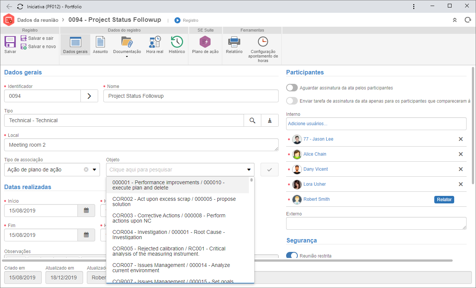Click the Relator badge
Screen dimensions: 476x288
click(444, 200)
